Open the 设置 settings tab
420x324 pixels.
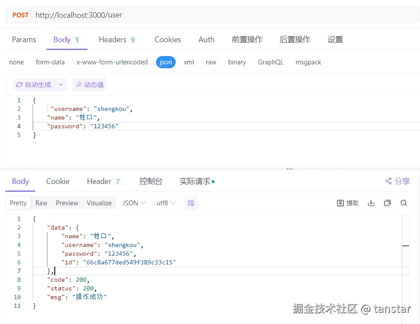pos(335,40)
